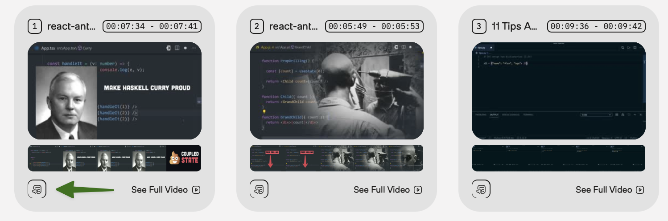
Task: Click See Full Video on card 3
Action: (x=610, y=190)
